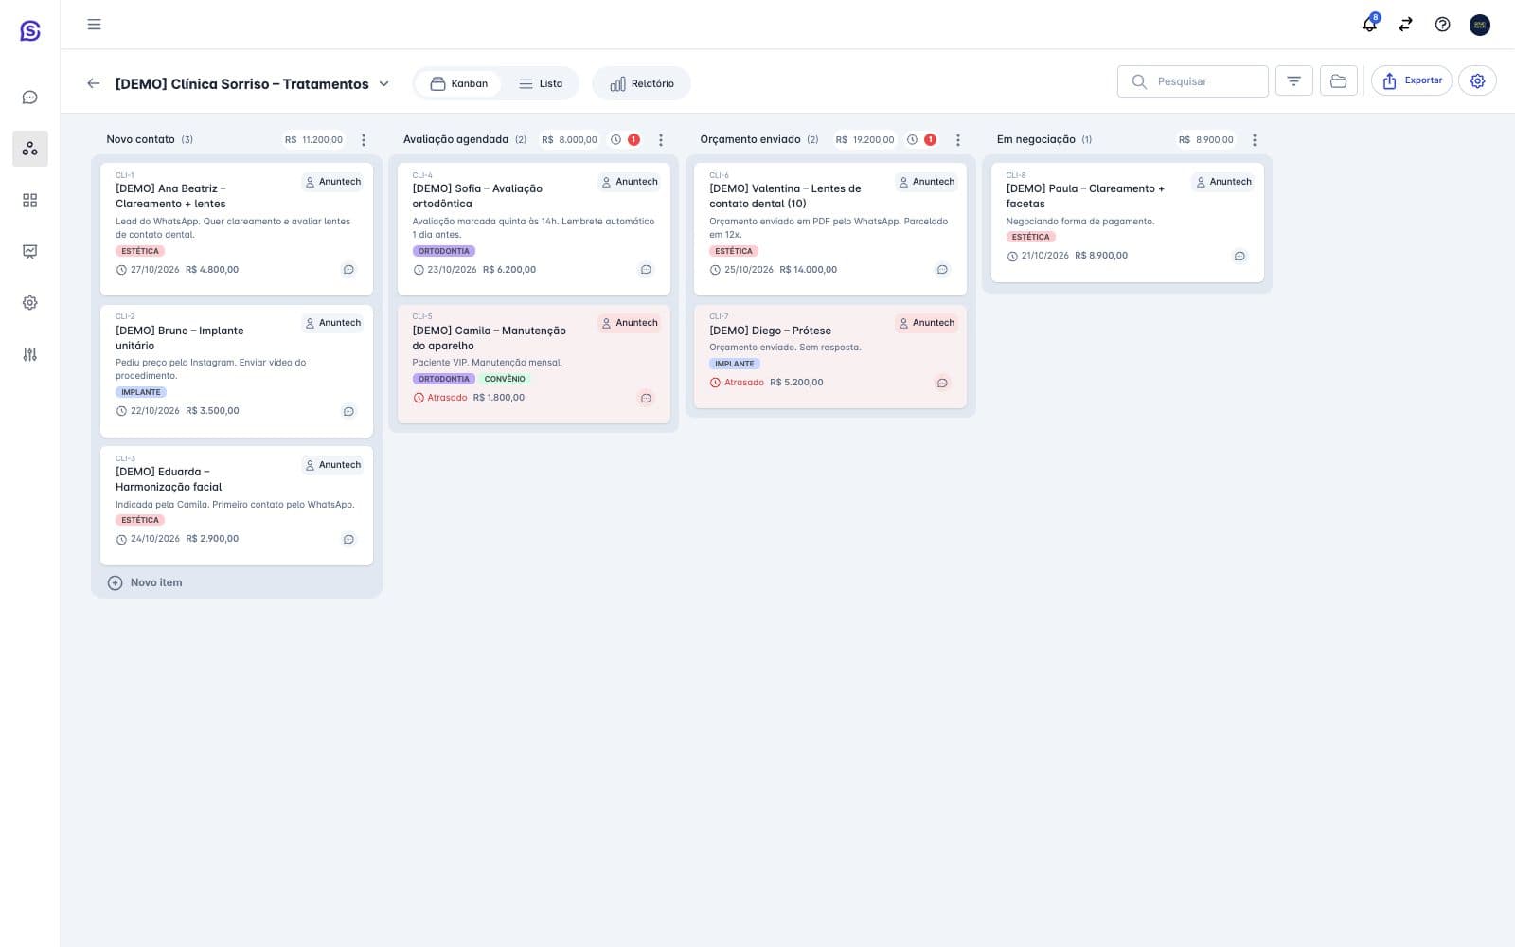Open the help question mark icon
Screen dimensions: 1515x947
pos(1442,25)
